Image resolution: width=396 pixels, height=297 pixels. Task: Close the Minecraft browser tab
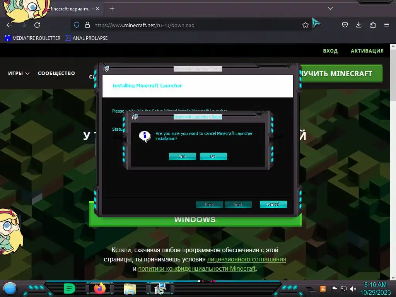tap(97, 9)
